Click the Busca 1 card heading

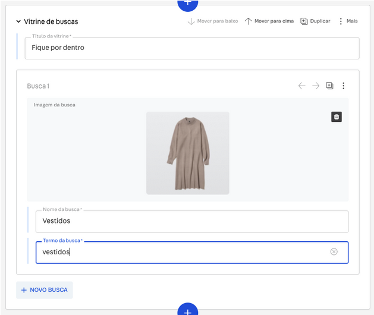pos(38,86)
